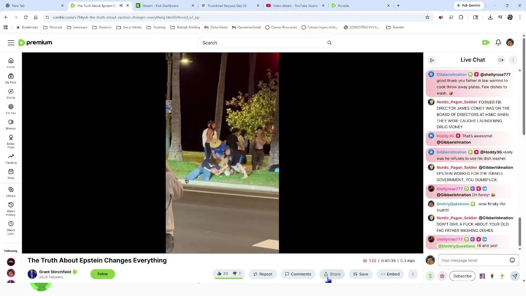526x296 pixels.
Task: Click the search magnifier icon
Action: pyautogui.click(x=329, y=43)
